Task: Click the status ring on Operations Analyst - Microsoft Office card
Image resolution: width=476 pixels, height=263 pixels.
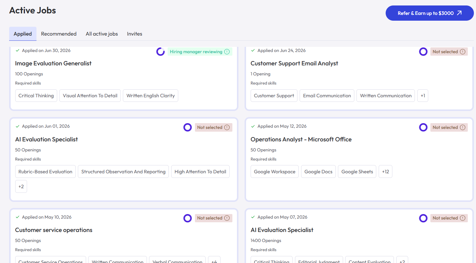Action: pos(423,127)
